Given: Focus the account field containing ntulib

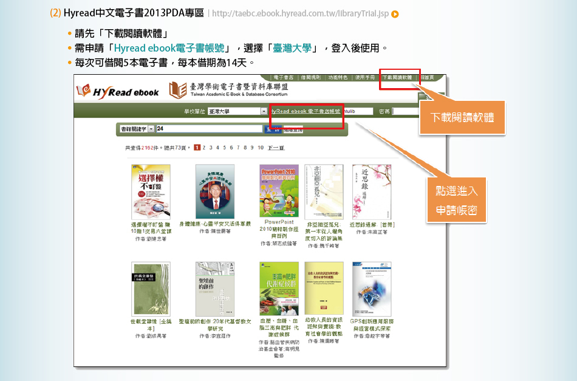Looking at the screenshot, I should (358, 111).
